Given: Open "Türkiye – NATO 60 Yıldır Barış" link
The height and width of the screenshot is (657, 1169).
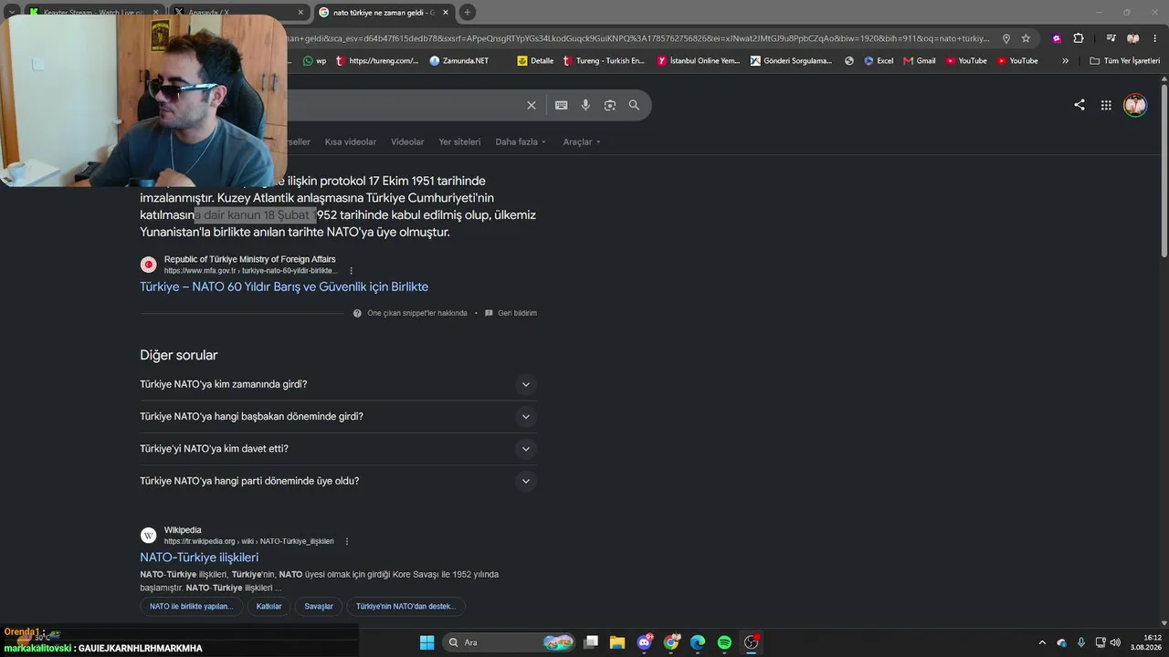Looking at the screenshot, I should tap(284, 287).
